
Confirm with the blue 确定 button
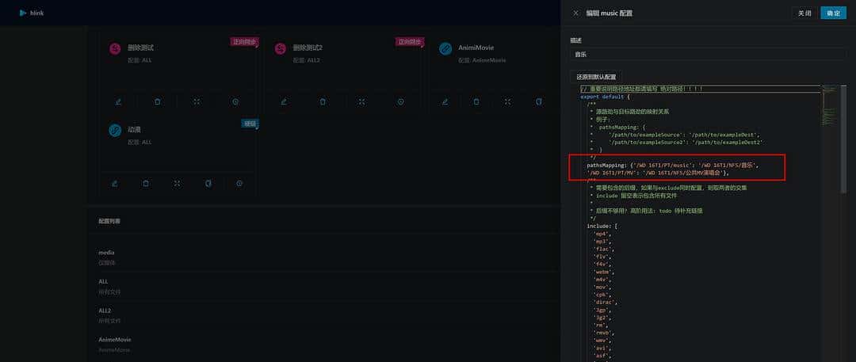pos(833,13)
